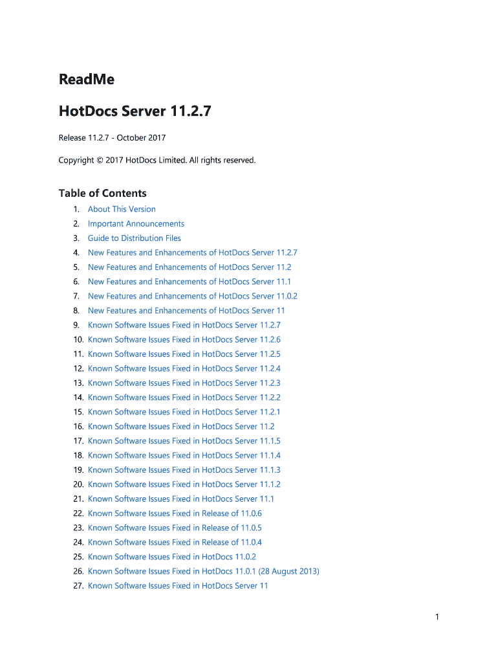Open Known Issues Fixed in Release of 11.0.4

click(175, 543)
